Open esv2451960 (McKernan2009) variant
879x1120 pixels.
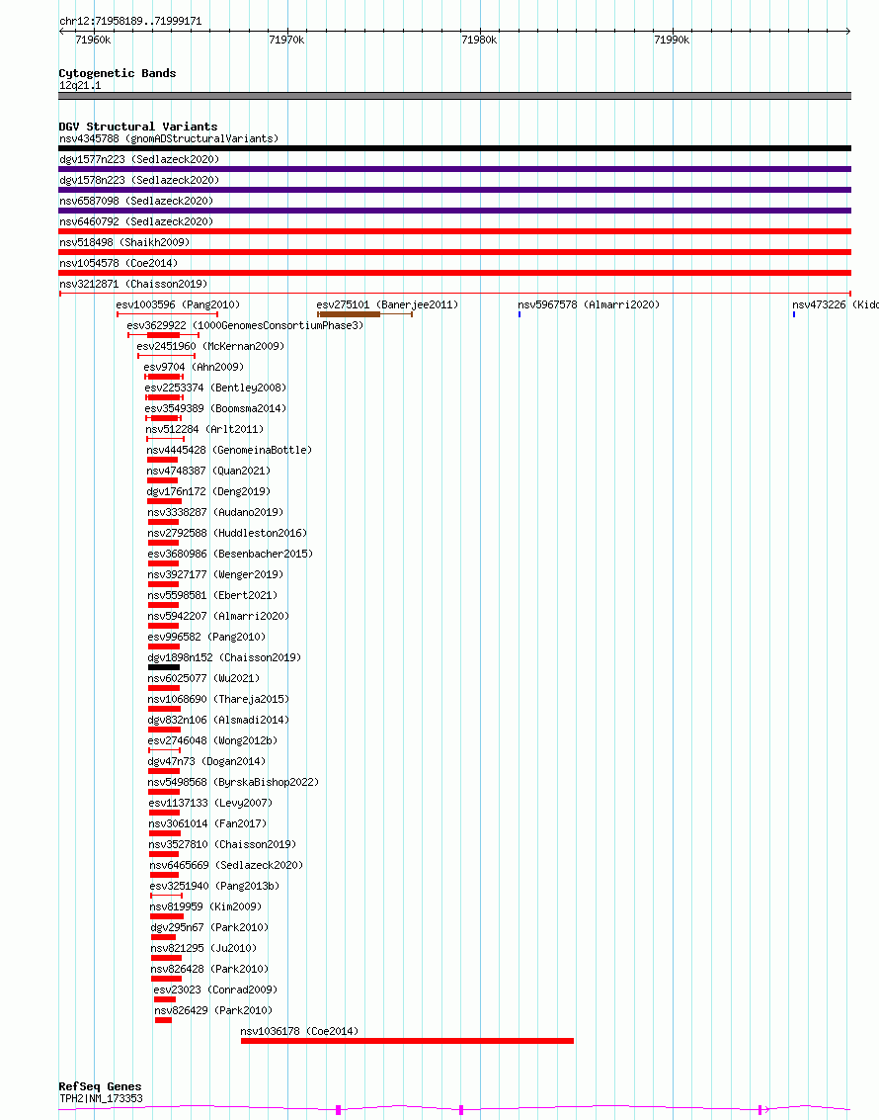210,346
